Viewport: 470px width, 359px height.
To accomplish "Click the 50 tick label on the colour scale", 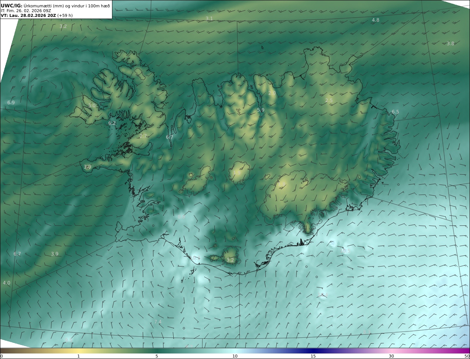I will pyautogui.click(x=467, y=356).
